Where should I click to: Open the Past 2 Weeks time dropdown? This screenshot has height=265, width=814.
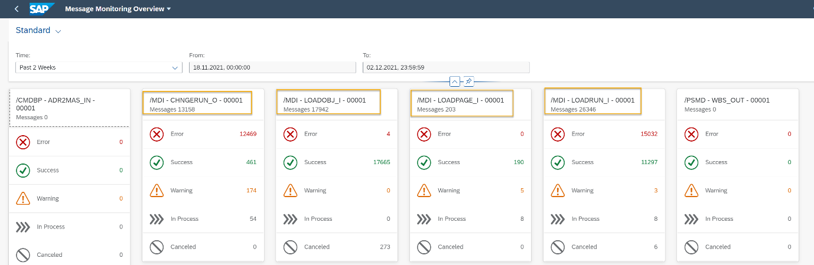pyautogui.click(x=99, y=67)
